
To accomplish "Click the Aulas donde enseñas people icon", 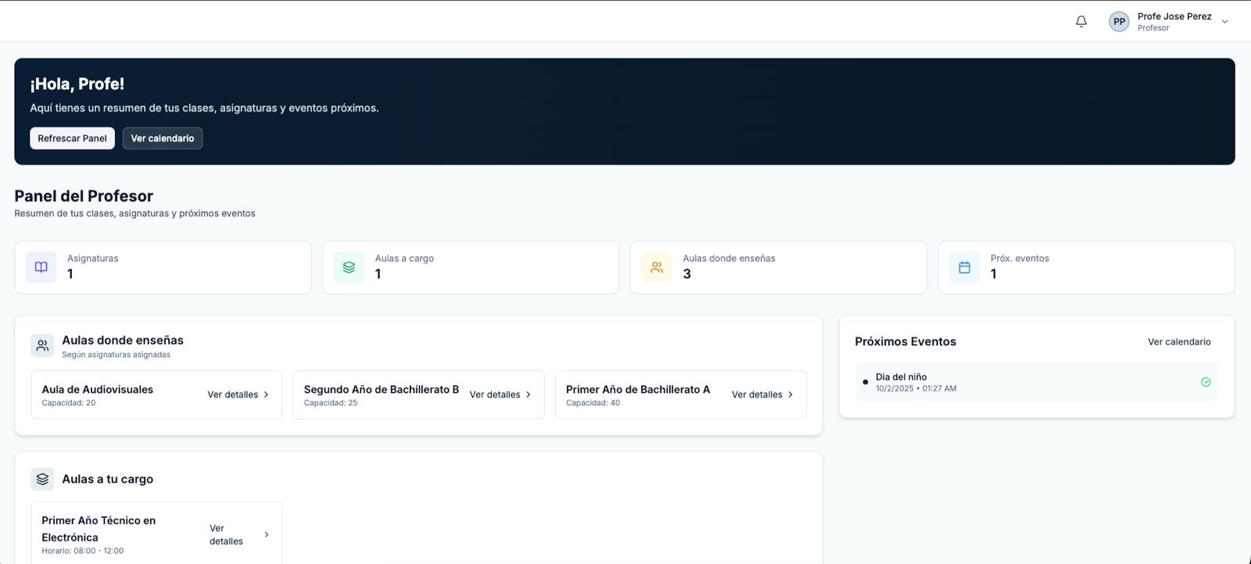I will 657,267.
